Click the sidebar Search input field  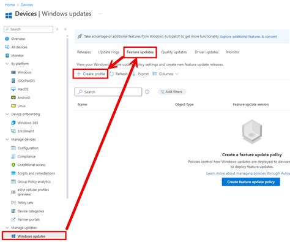29,29
